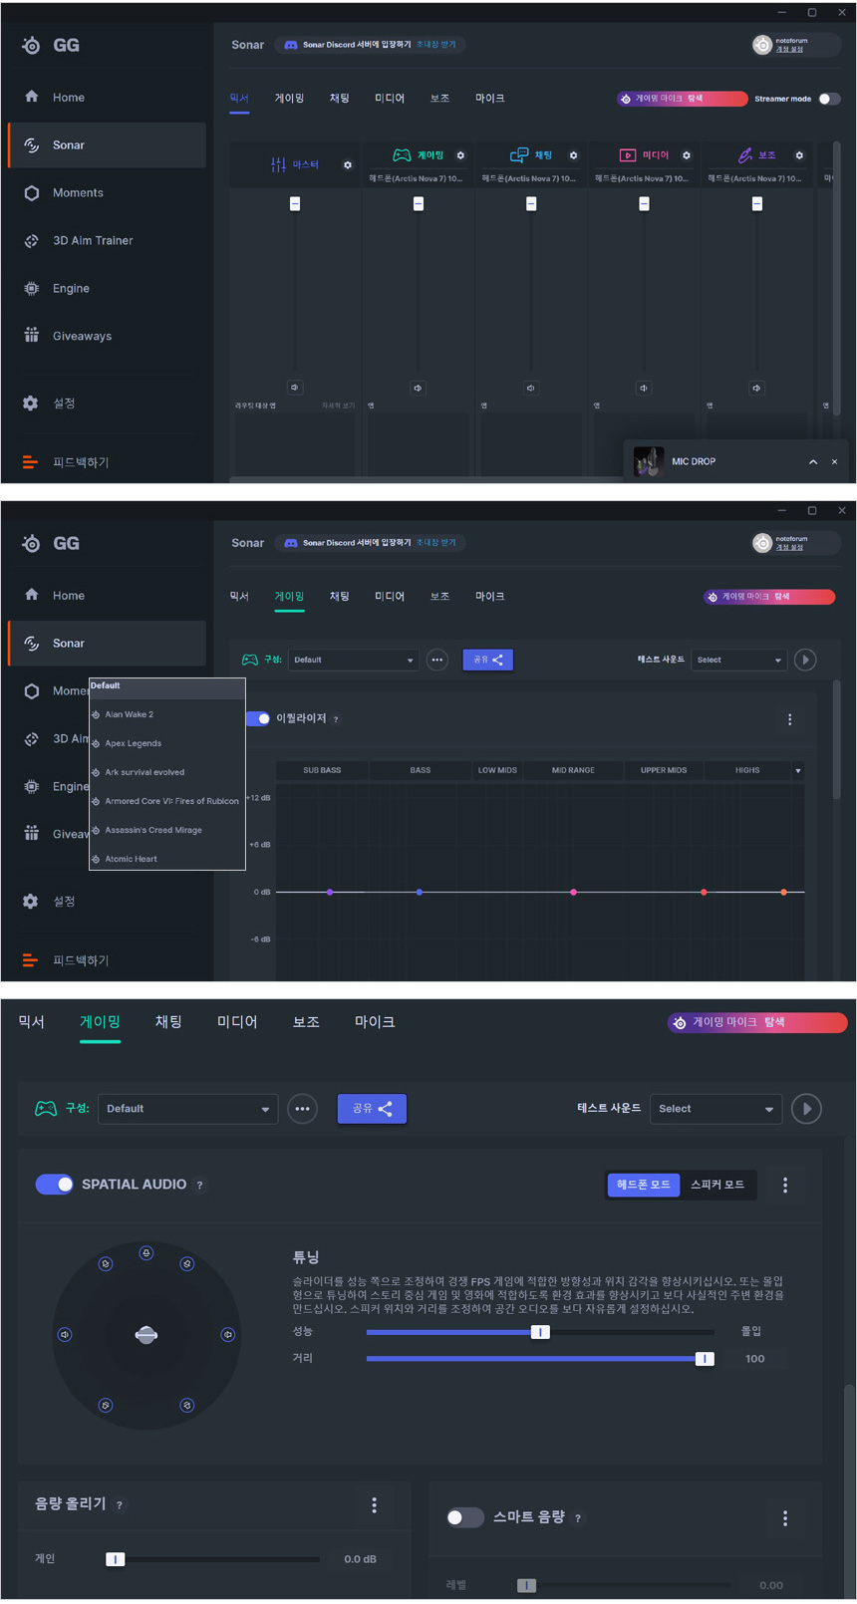Select Alan Wake 2 preset from list
857x1604 pixels.
[130, 714]
